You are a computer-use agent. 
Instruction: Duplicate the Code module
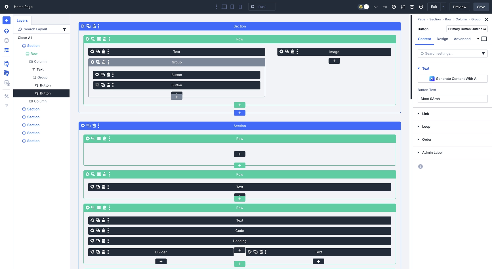pyautogui.click(x=98, y=230)
